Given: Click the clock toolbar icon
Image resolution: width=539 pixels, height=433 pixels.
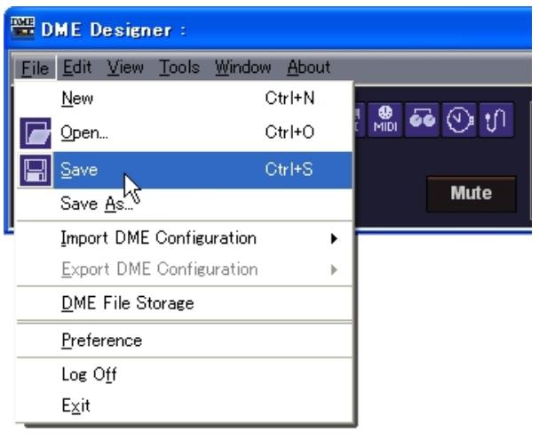Looking at the screenshot, I should point(459,120).
